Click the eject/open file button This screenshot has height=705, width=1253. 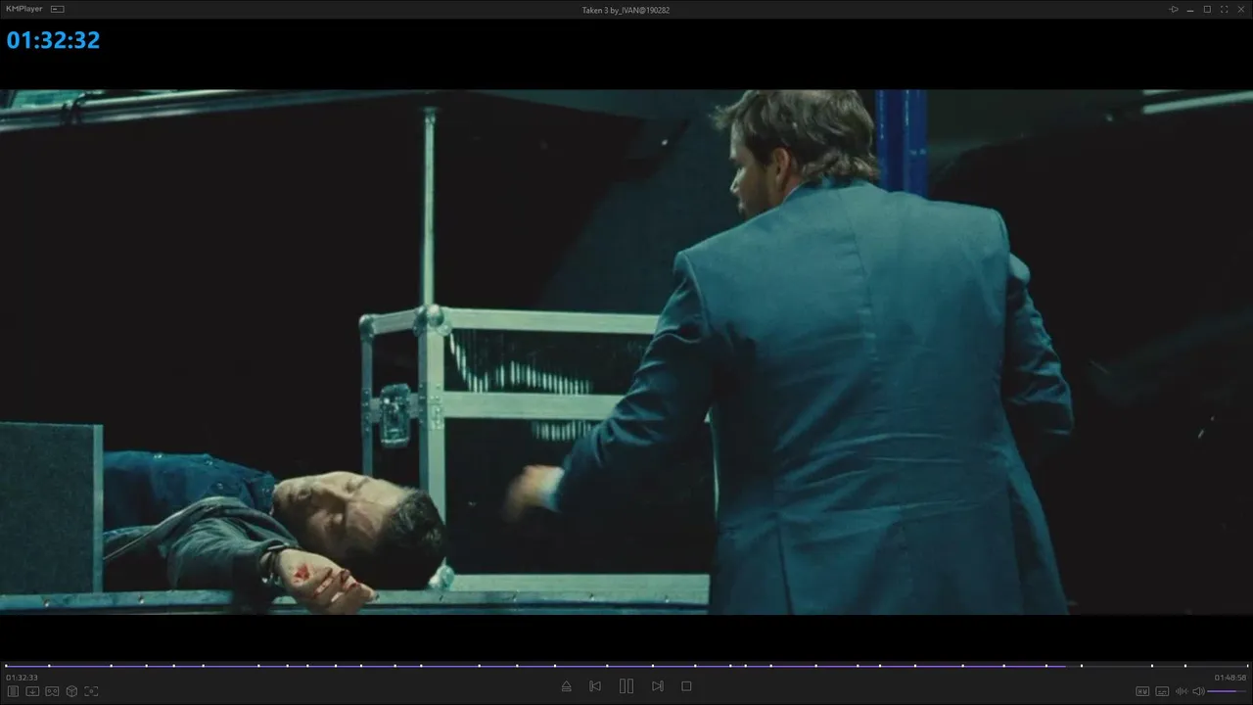(566, 686)
